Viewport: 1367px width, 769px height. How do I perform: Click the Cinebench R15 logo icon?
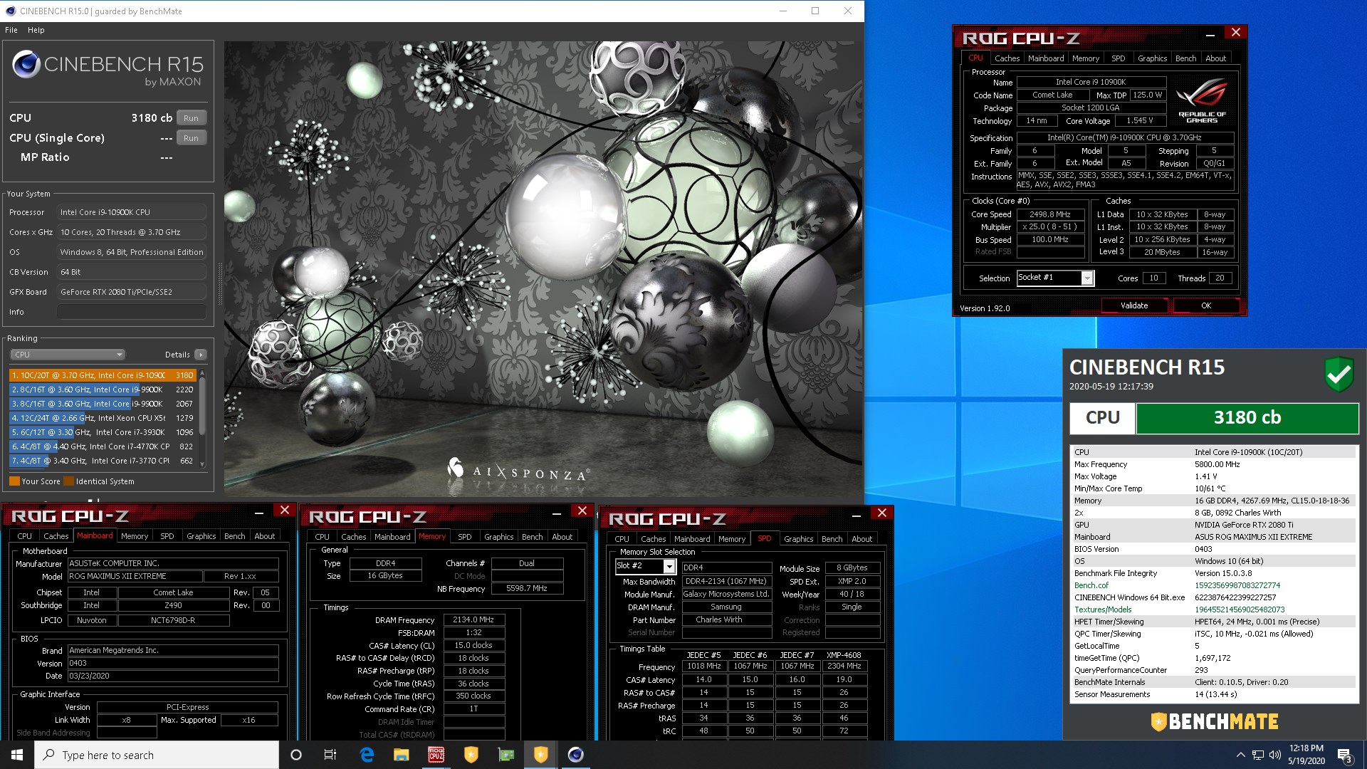pyautogui.click(x=26, y=65)
